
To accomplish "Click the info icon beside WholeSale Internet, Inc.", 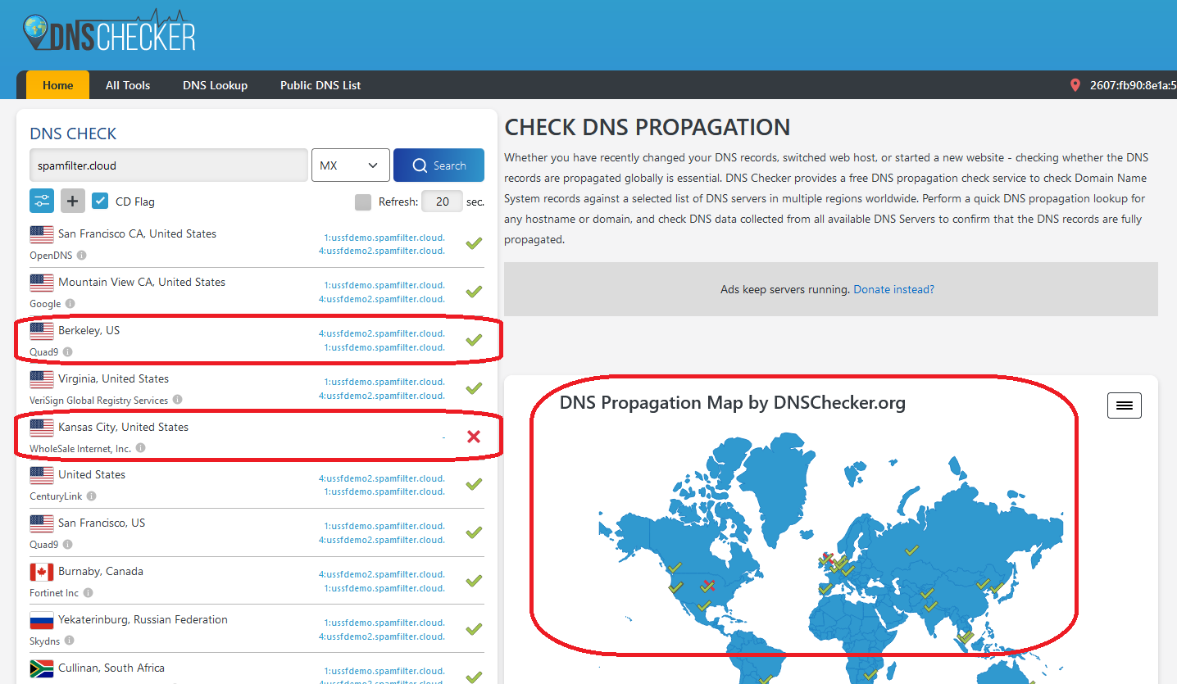I will (141, 448).
